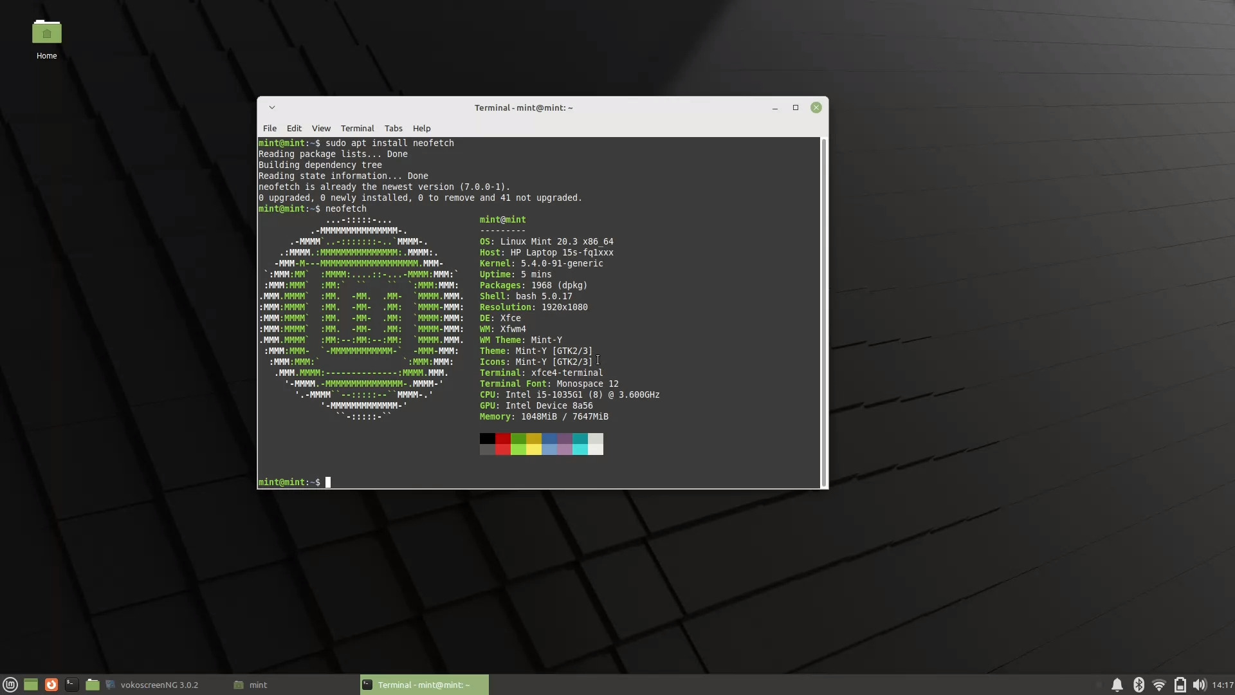Switch to the mint file manager window

tap(257, 684)
